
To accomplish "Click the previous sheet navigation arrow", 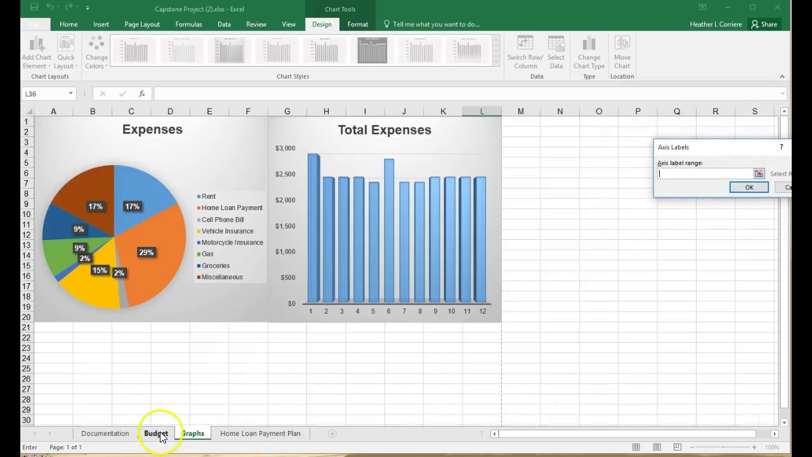I will (34, 434).
